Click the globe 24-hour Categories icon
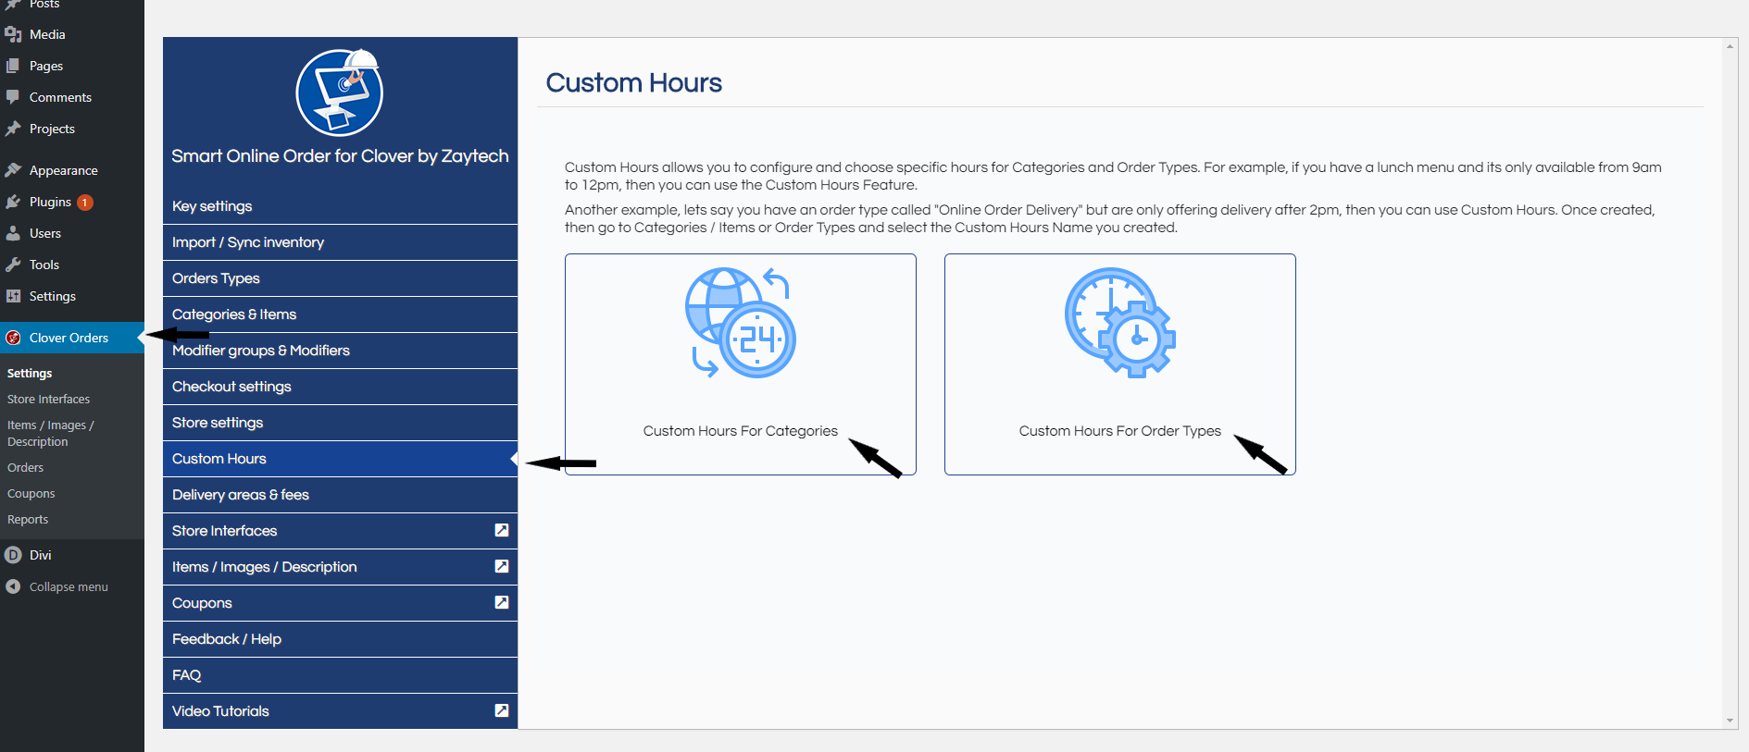Image resolution: width=1749 pixels, height=752 pixels. [x=741, y=323]
